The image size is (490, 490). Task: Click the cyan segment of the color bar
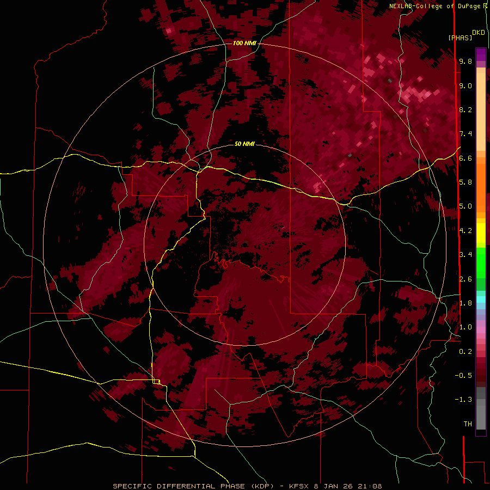481,299
